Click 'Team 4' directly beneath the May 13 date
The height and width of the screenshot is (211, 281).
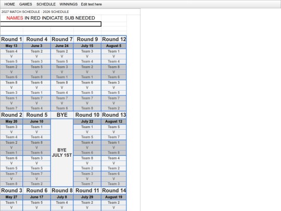[x=11, y=51]
